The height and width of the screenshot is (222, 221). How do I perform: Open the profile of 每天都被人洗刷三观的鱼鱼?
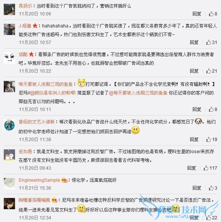(x=46, y=84)
